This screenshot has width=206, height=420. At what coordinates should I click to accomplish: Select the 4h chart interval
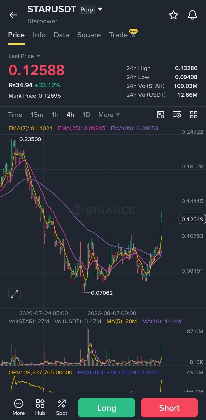pos(70,115)
